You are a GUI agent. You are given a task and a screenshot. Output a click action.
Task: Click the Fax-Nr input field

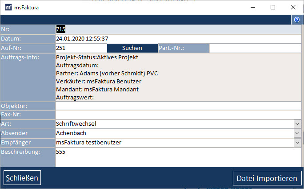click(x=178, y=115)
